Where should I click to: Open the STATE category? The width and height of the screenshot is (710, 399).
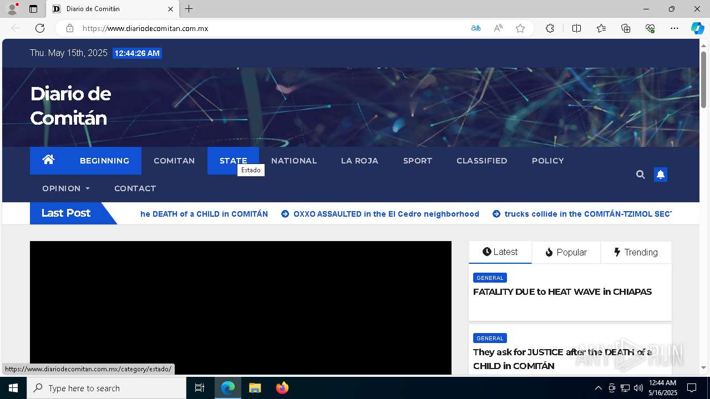pyautogui.click(x=233, y=161)
